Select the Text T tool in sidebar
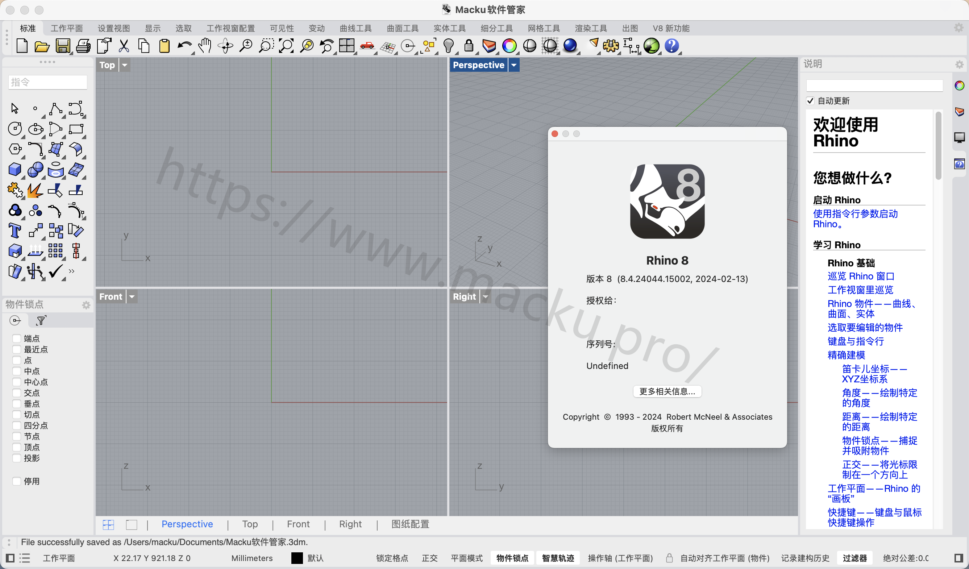Image resolution: width=969 pixels, height=569 pixels. pos(14,230)
